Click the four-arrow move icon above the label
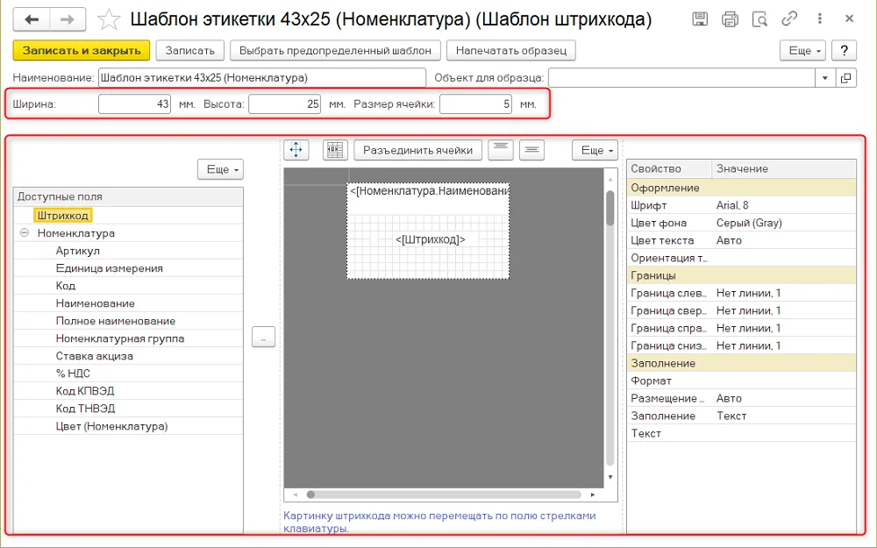Screen dimensions: 877x548 pos(296,150)
